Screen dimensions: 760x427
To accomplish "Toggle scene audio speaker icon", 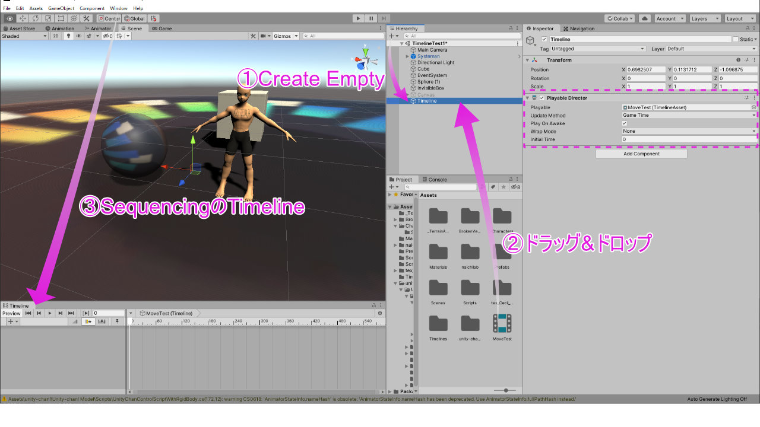I will (x=78, y=36).
